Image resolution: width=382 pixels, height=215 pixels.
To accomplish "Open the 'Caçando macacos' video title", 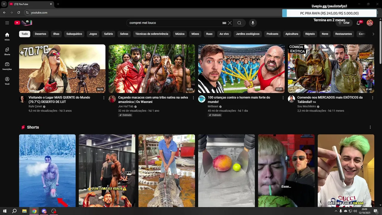I will (x=153, y=100).
